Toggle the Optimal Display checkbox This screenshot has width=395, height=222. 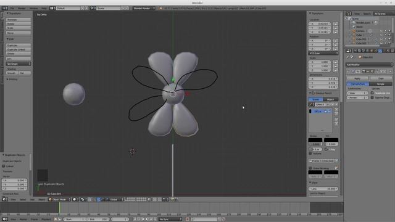(x=372, y=97)
